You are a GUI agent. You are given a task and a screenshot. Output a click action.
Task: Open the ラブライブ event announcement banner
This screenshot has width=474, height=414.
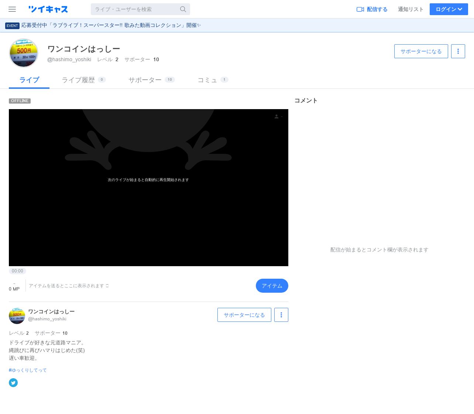pos(111,25)
